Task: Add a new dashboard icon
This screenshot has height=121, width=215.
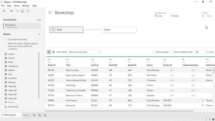Action: click(x=40, y=115)
